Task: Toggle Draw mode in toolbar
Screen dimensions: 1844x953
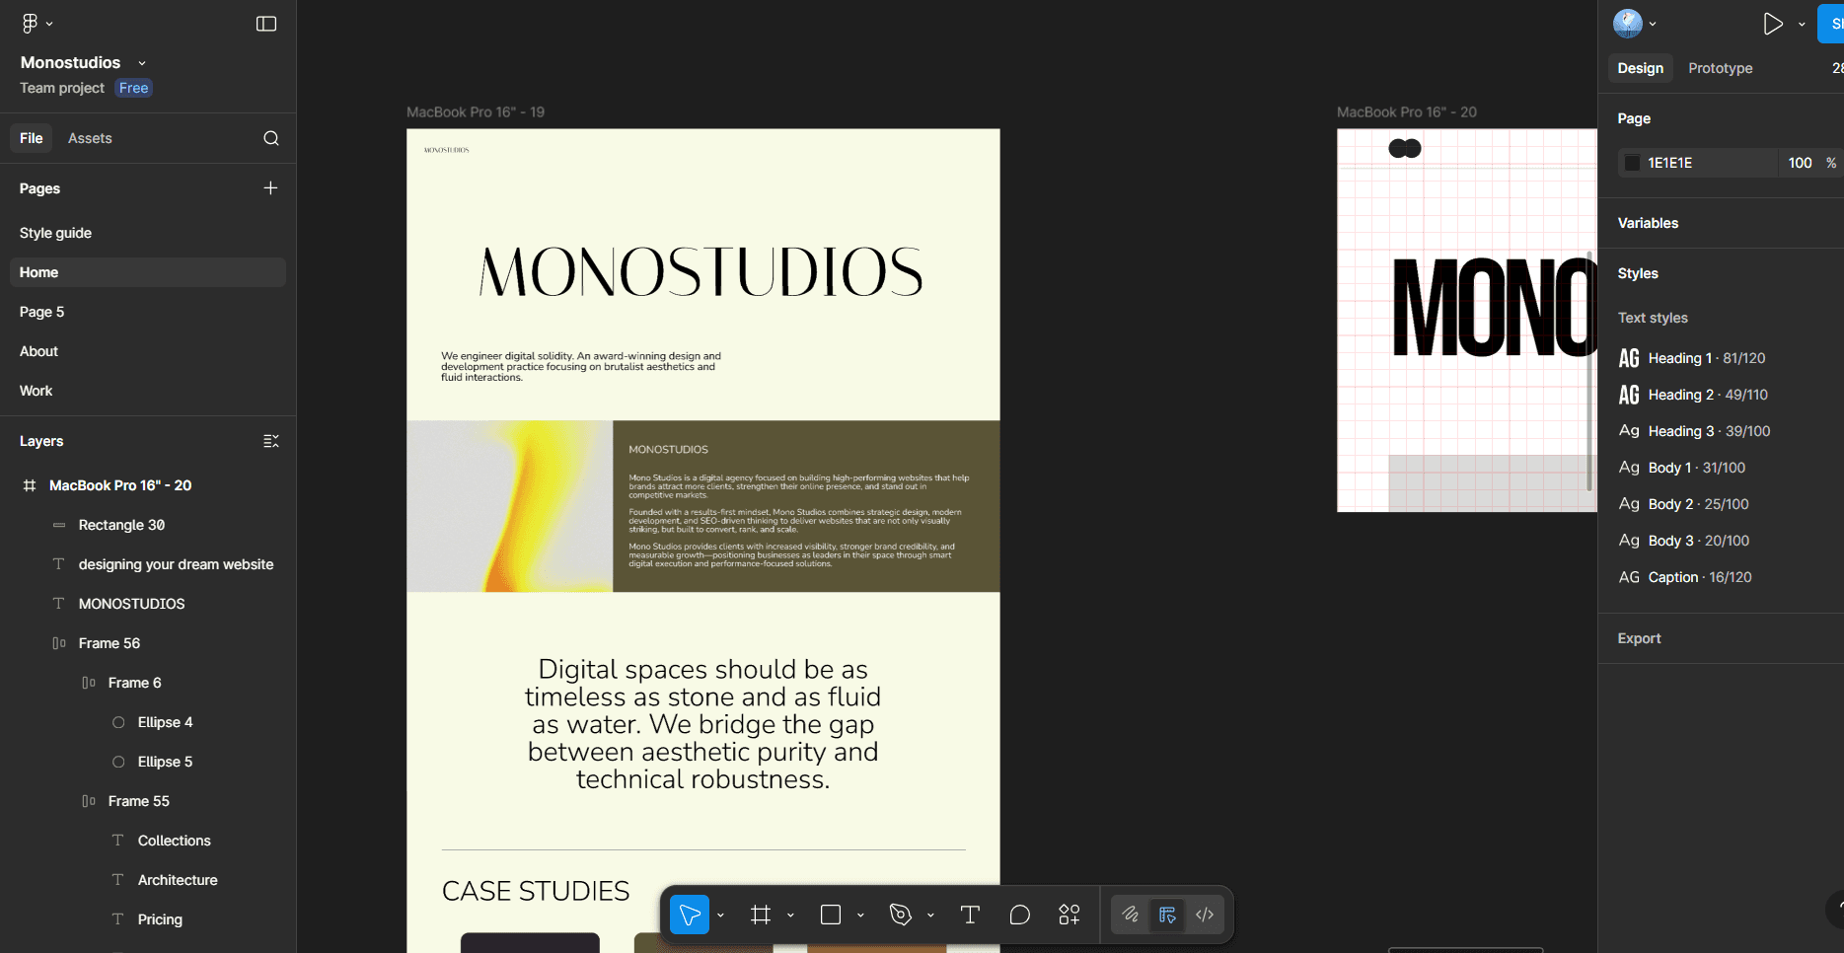Action: pyautogui.click(x=1131, y=915)
